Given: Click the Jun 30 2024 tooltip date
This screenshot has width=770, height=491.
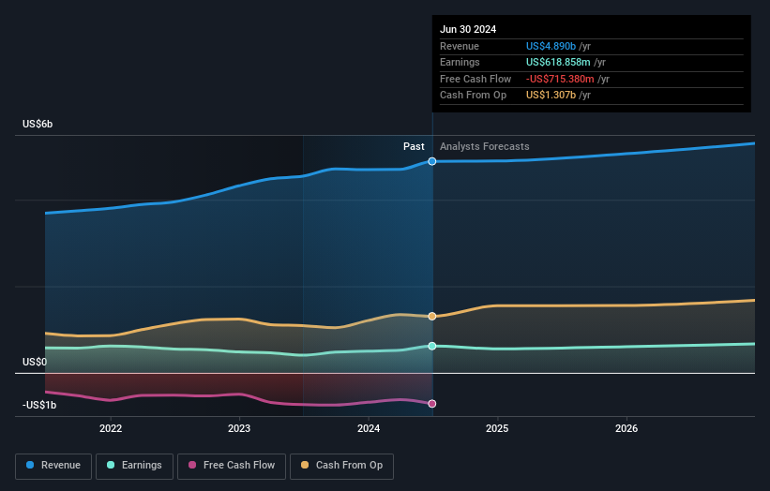Looking at the screenshot, I should 468,29.
